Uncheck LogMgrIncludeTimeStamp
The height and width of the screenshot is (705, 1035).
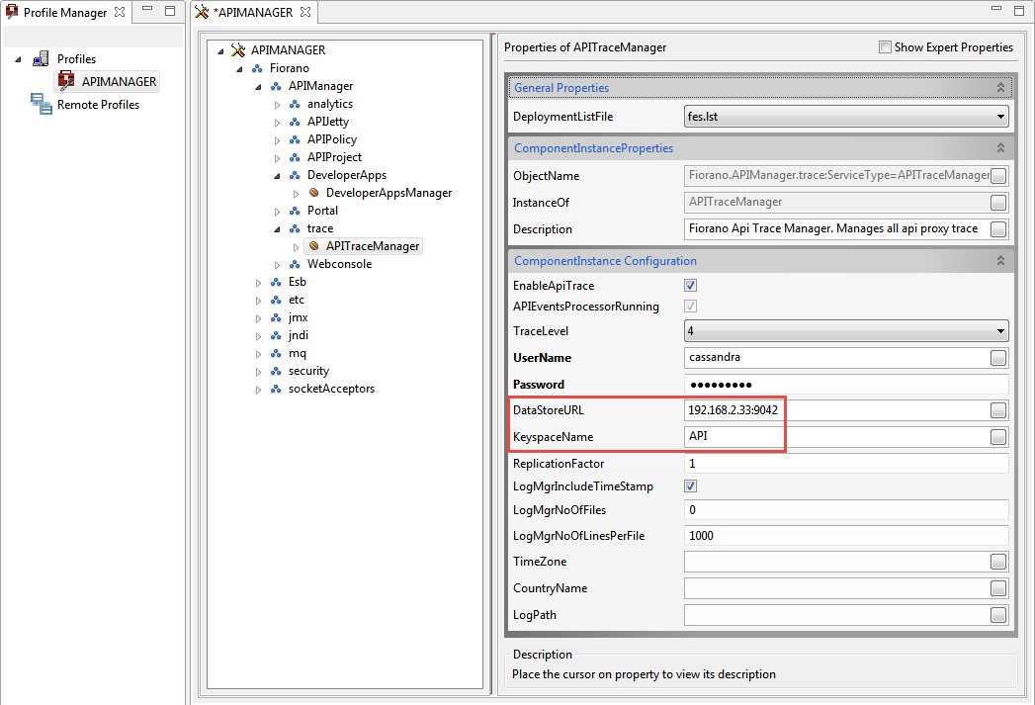pyautogui.click(x=691, y=486)
